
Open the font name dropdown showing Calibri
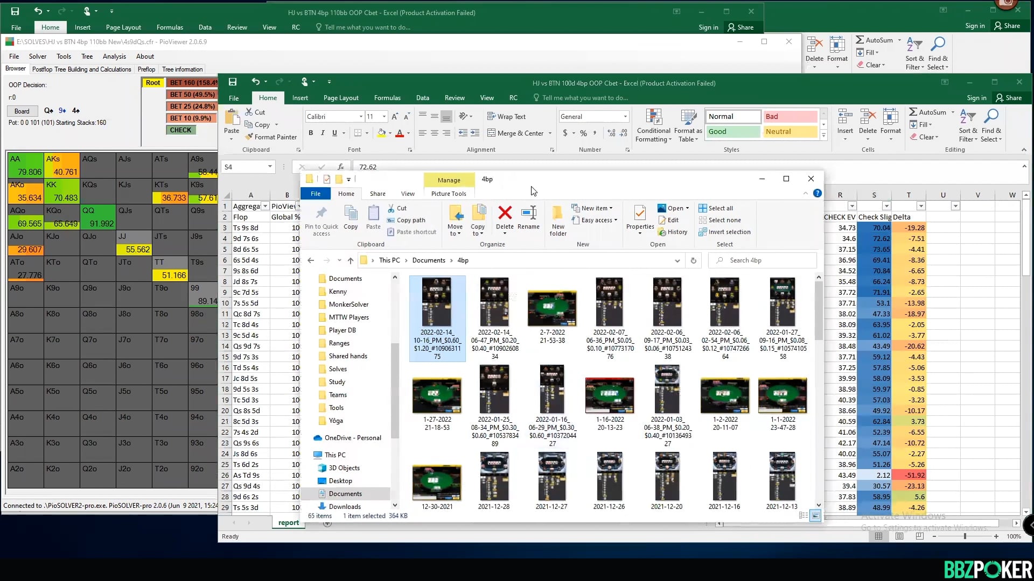coord(361,117)
